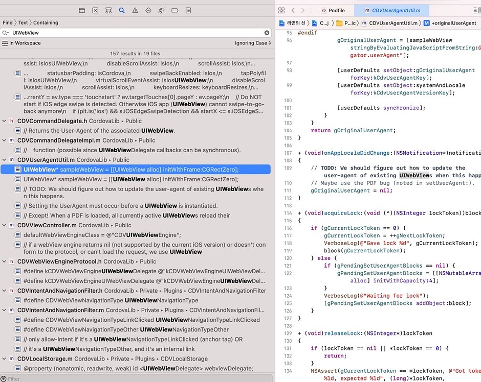481x382 pixels.
Task: Collapse CDVCommandDelegate.h results group
Action: tap(4, 121)
